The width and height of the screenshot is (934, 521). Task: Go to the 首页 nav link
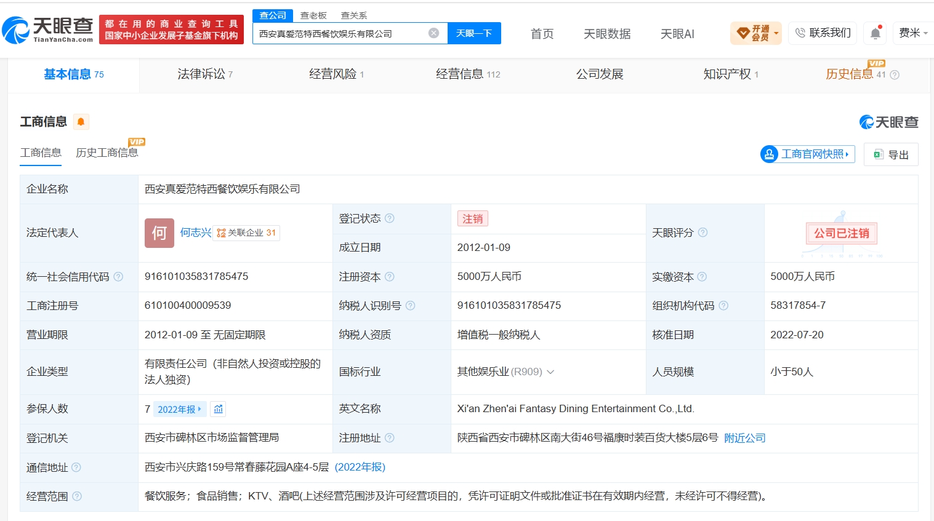542,34
